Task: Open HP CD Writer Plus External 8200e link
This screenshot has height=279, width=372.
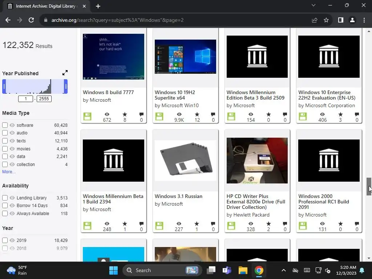Action: click(256, 202)
